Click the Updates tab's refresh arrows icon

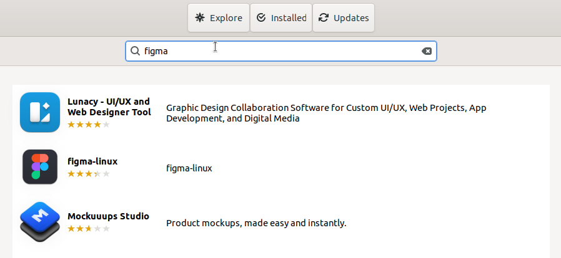pos(324,18)
